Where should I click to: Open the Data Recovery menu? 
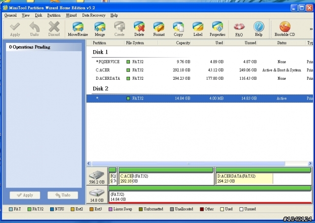[x=94, y=15]
